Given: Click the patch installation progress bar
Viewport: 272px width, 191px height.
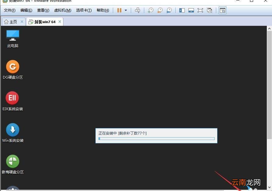Looking at the screenshot, I should 156,138.
